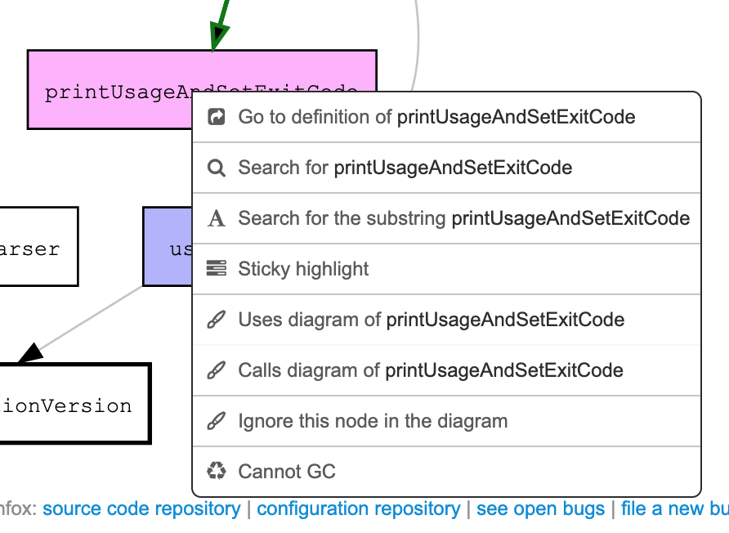Open the configuration repository link
The image size is (729, 533).
[x=358, y=508]
